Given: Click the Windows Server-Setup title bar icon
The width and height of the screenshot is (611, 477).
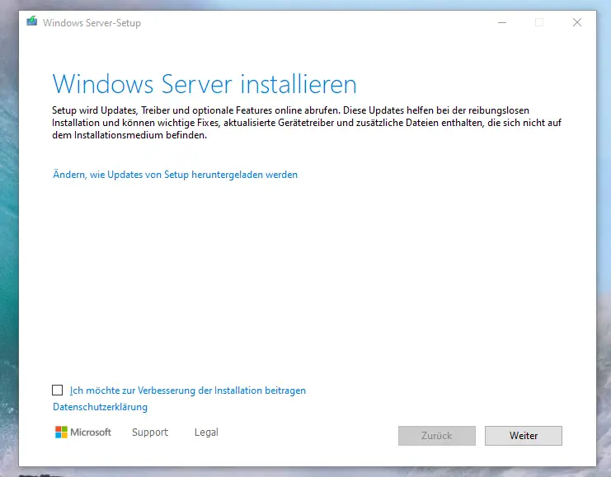Looking at the screenshot, I should [32, 21].
